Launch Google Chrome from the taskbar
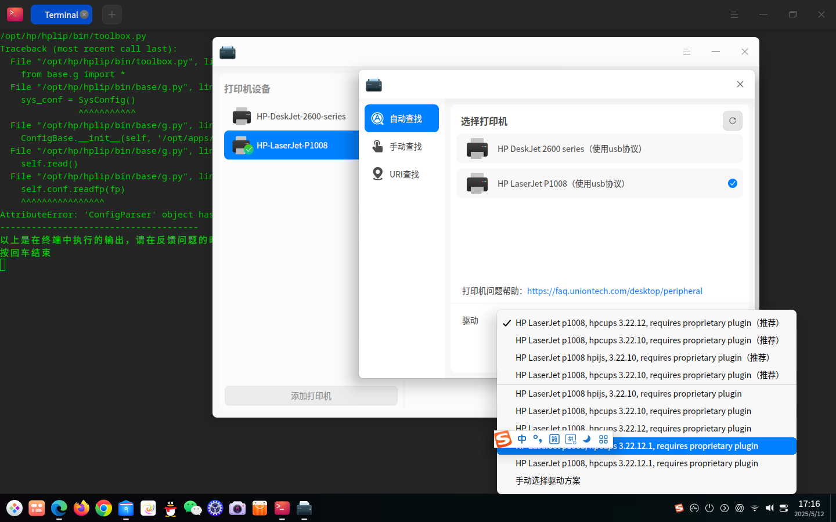 coord(103,509)
